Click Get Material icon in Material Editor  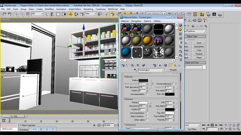(123, 65)
